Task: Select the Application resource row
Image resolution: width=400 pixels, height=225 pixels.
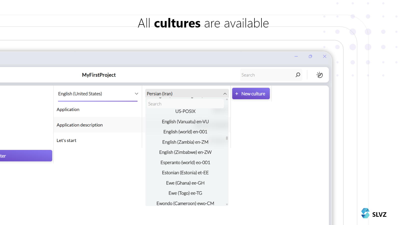Action: [x=98, y=109]
